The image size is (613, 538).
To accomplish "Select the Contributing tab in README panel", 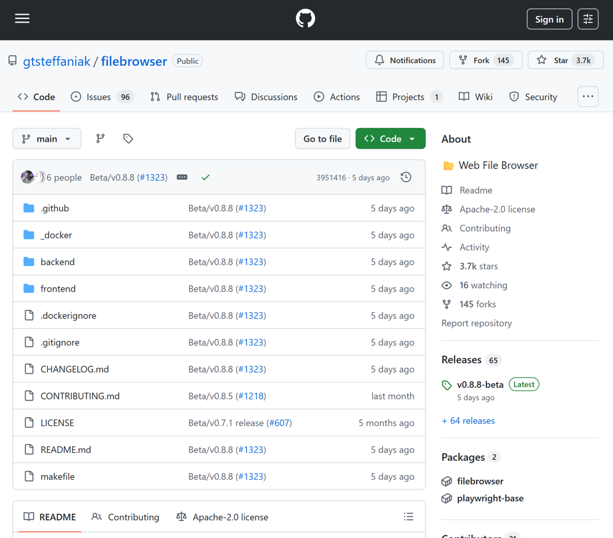I will (x=126, y=517).
